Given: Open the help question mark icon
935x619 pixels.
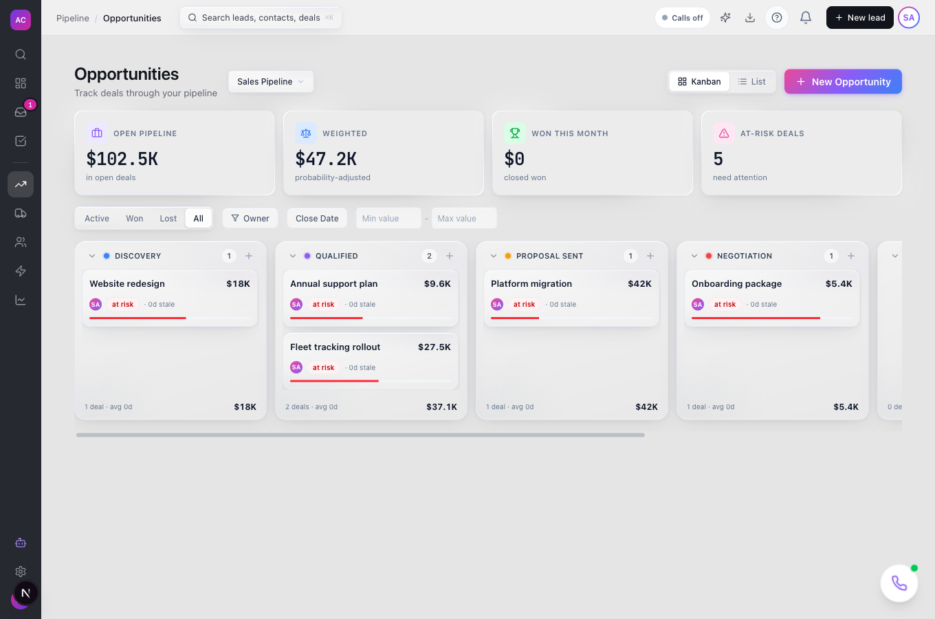Looking at the screenshot, I should [777, 18].
